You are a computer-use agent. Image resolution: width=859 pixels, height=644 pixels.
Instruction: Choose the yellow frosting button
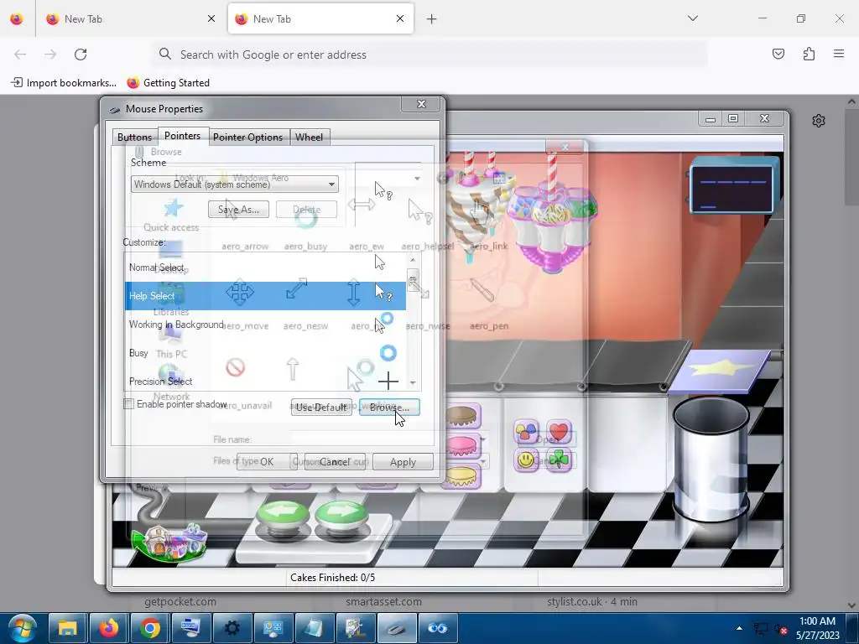[x=463, y=475]
